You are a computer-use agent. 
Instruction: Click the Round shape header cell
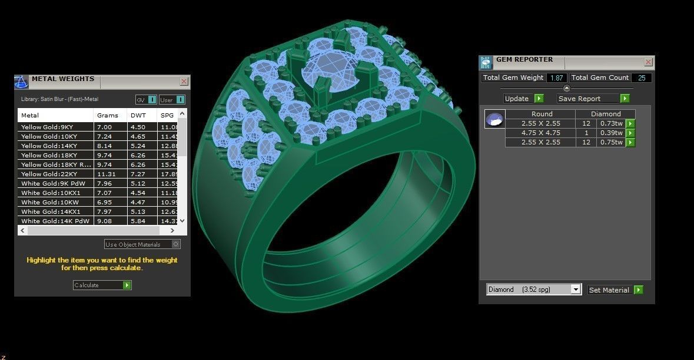pyautogui.click(x=540, y=114)
